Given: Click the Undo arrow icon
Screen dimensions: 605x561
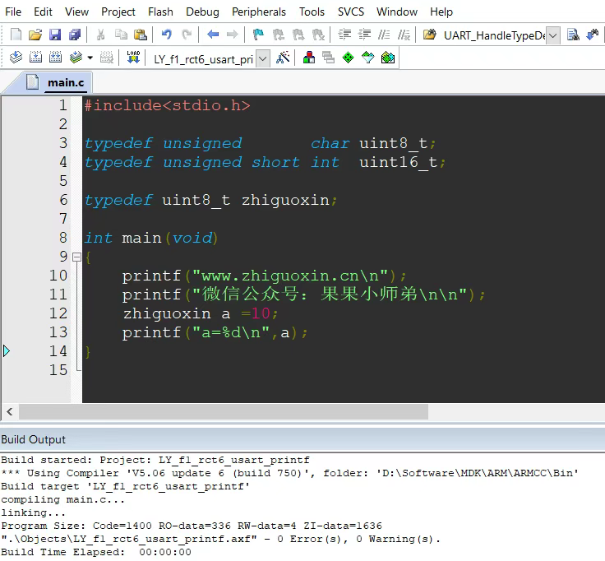Looking at the screenshot, I should pos(167,35).
